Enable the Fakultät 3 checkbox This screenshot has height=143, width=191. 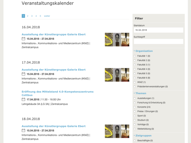[x=135, y=65]
